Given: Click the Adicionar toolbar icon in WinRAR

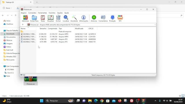Looking at the screenshot, I should click(x=25, y=18).
